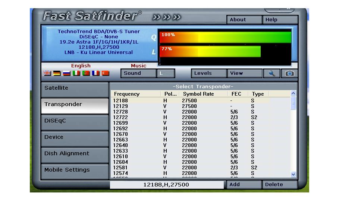The height and width of the screenshot is (201, 358).
Task: Open the Transponder section
Action: (x=75, y=106)
